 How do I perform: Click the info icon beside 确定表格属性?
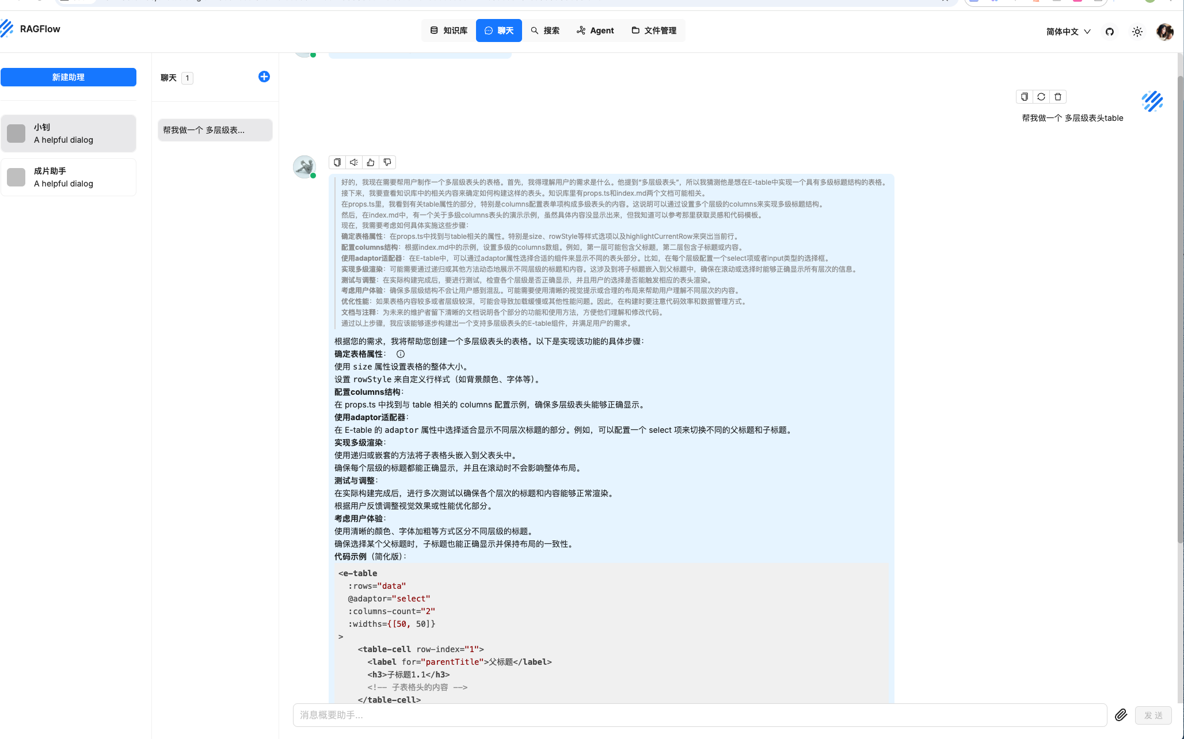pos(401,354)
